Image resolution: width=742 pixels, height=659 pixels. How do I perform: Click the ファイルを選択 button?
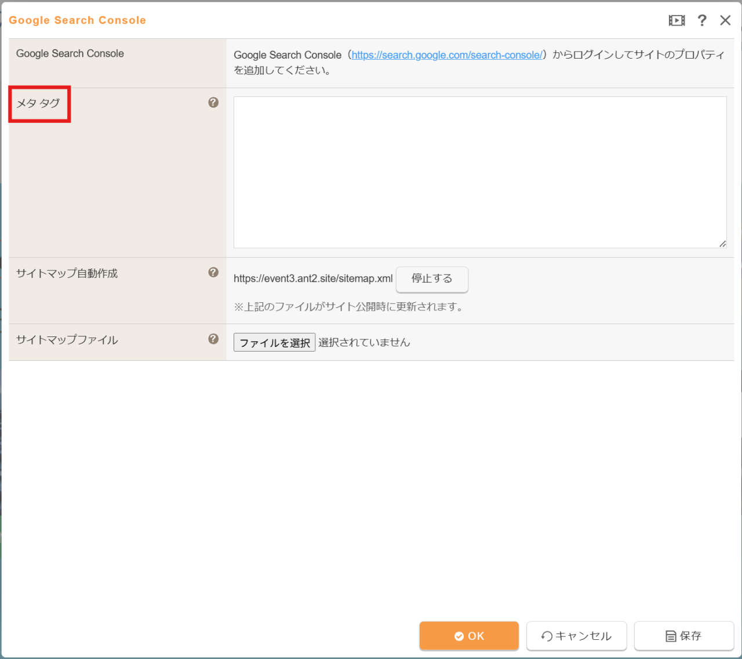click(274, 342)
